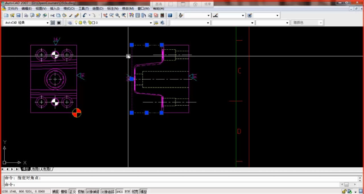The width and height of the screenshot is (364, 194).
Task: Click the Save icon in the toolbar
Action: 18,15
